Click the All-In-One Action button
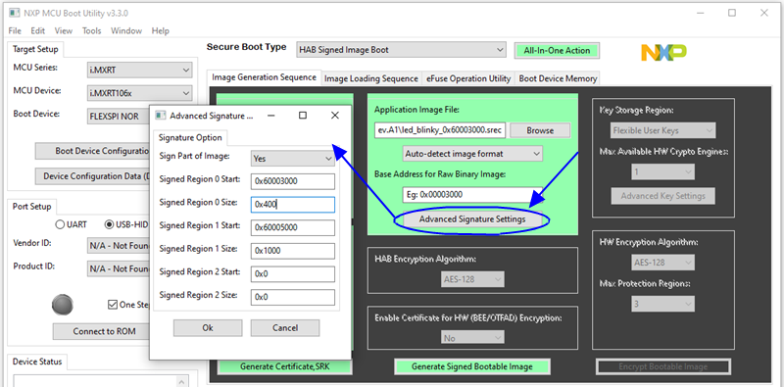 click(557, 51)
